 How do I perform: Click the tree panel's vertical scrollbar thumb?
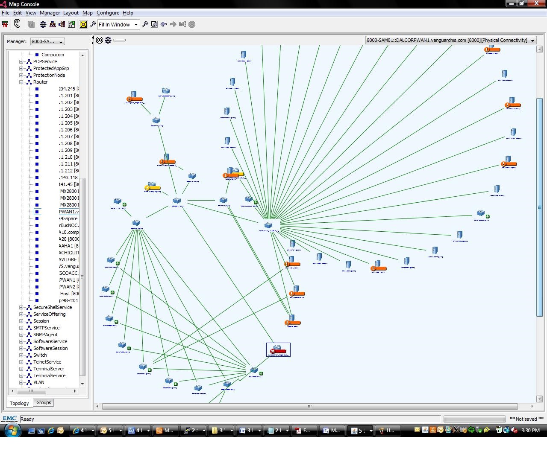click(82, 277)
